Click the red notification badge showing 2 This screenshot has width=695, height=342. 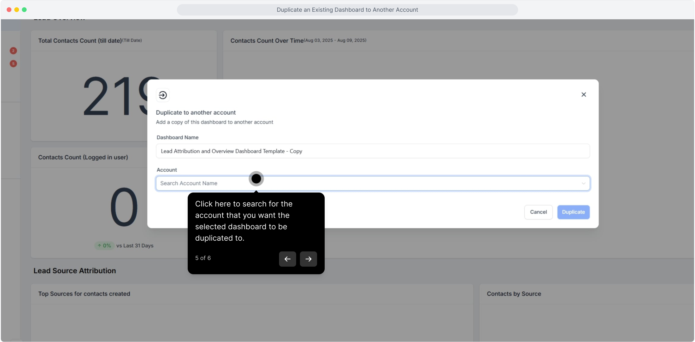13,51
